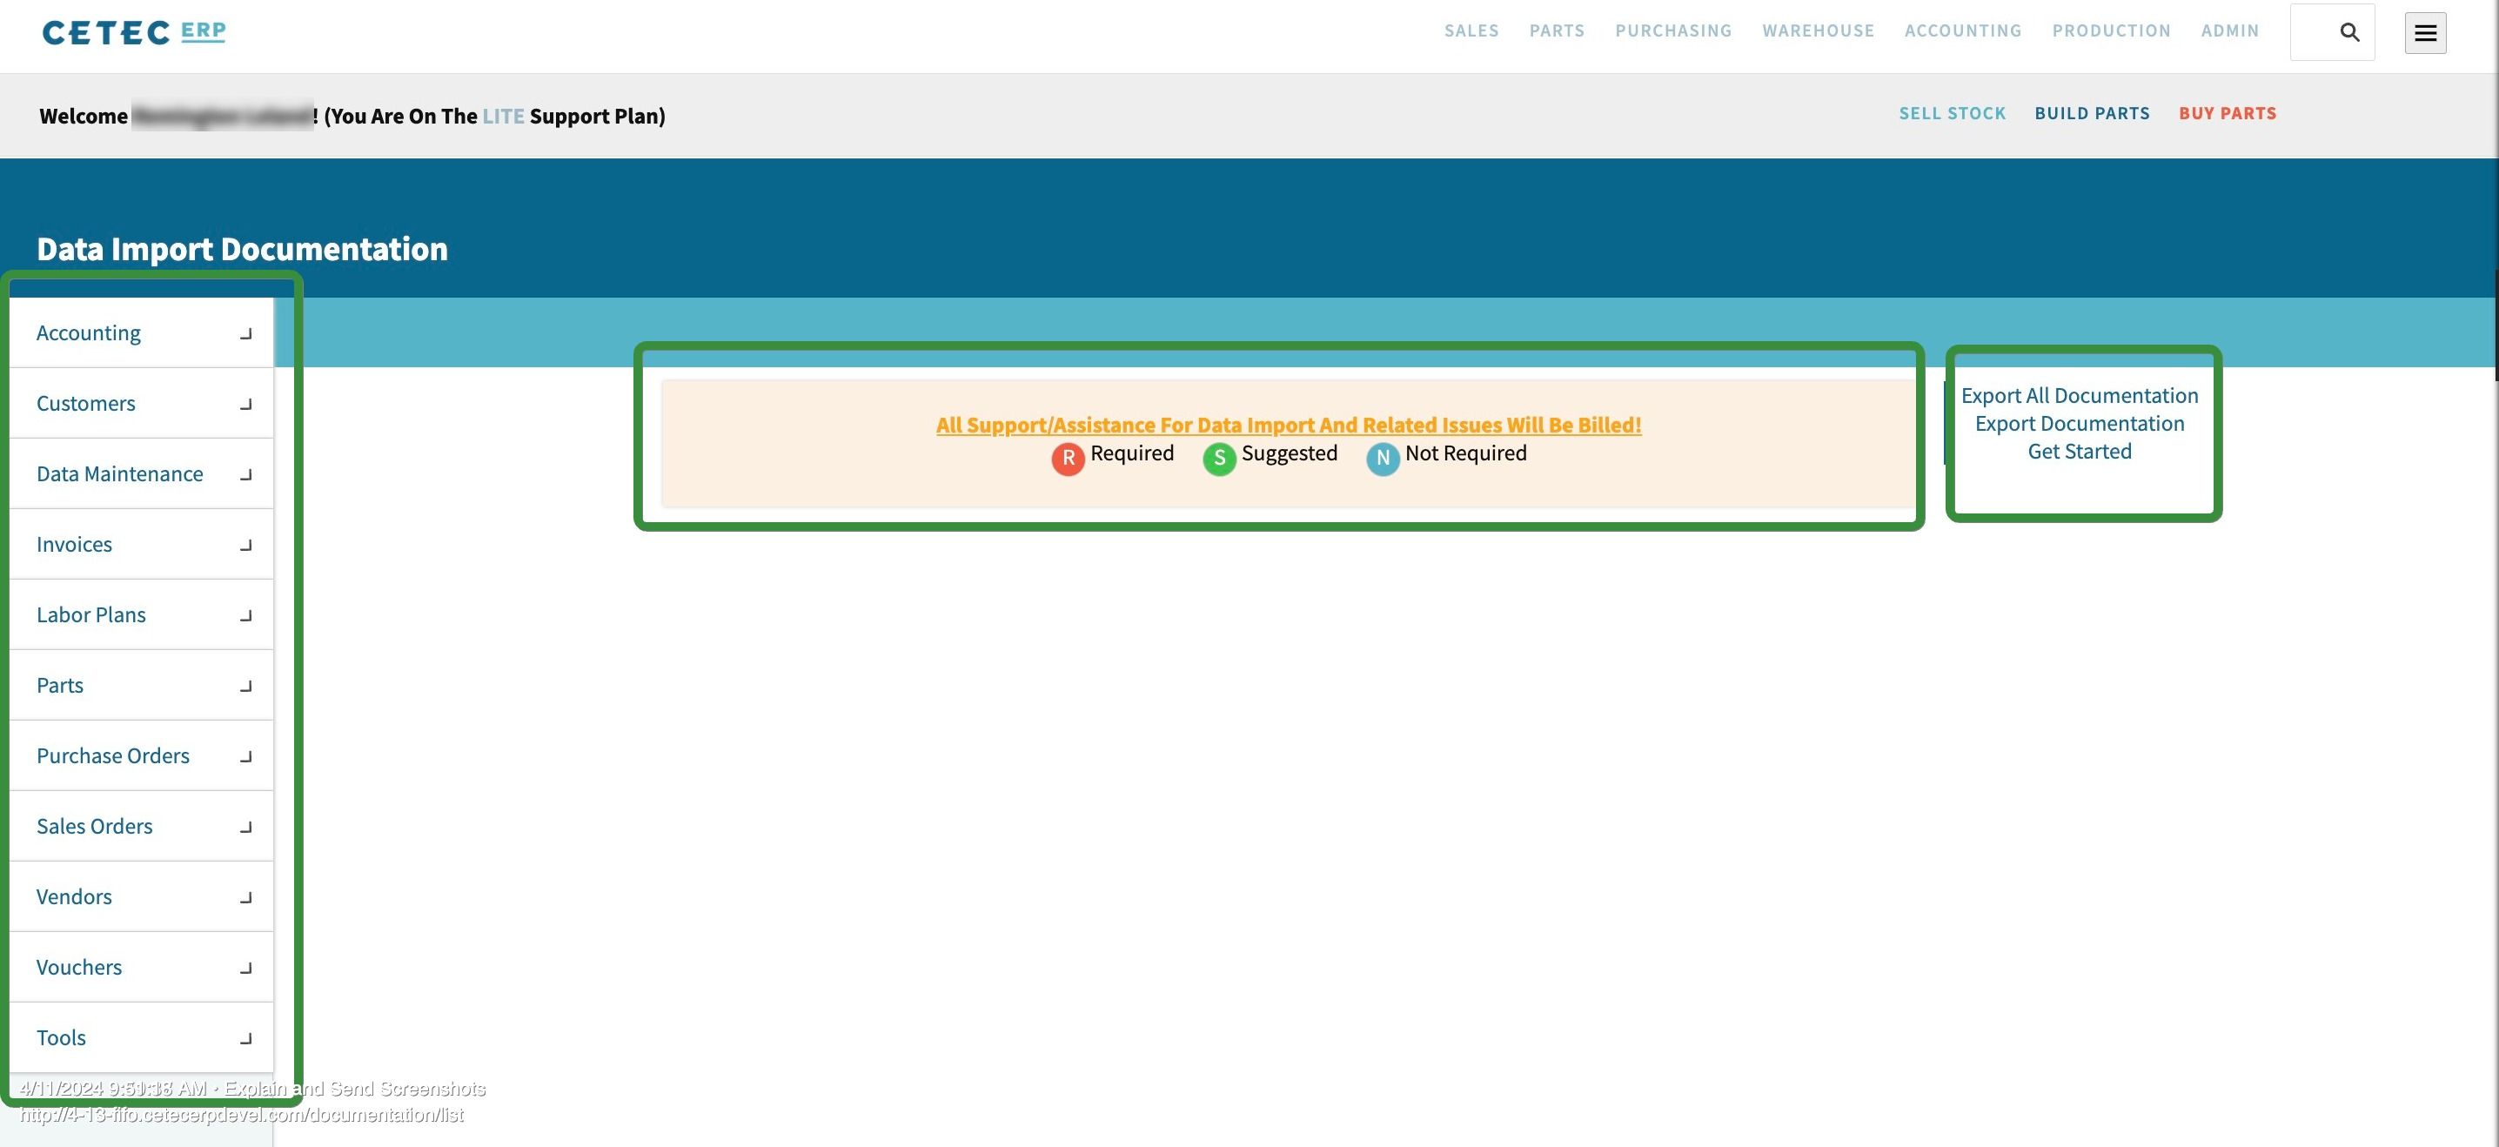
Task: Expand the Accounting section arrow
Action: (x=245, y=334)
